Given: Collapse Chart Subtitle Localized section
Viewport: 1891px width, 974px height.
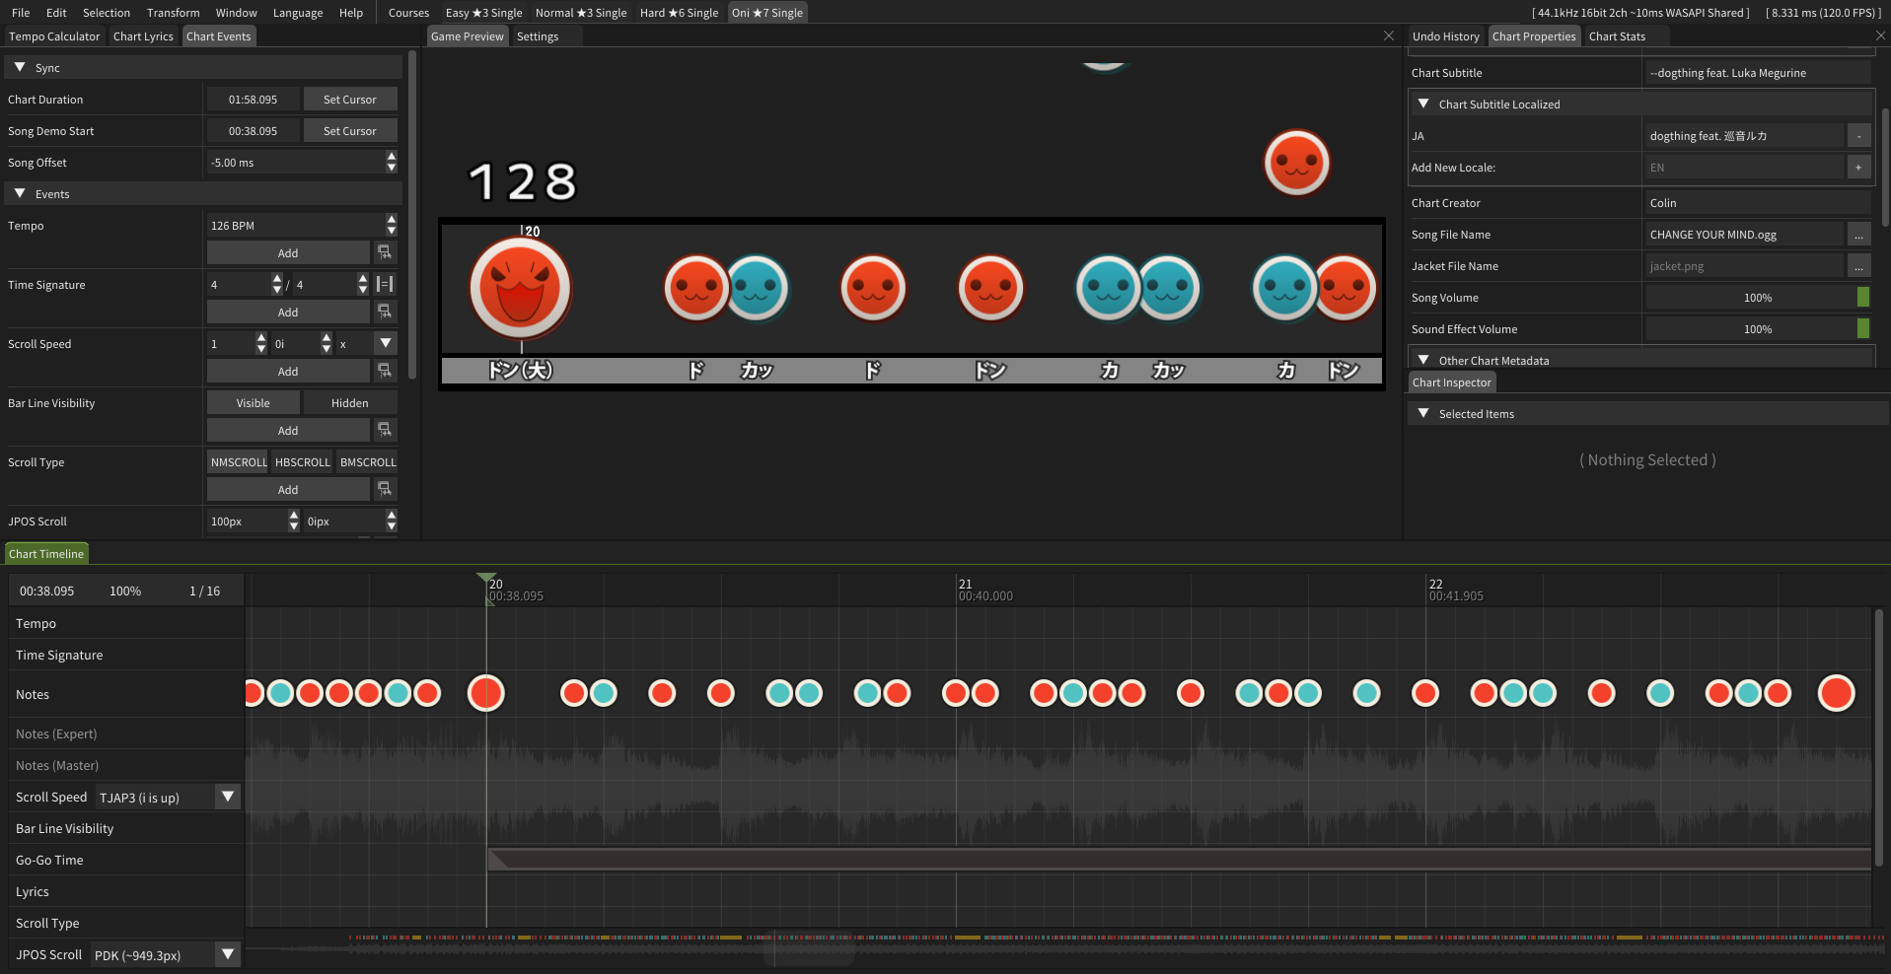Looking at the screenshot, I should tap(1423, 104).
